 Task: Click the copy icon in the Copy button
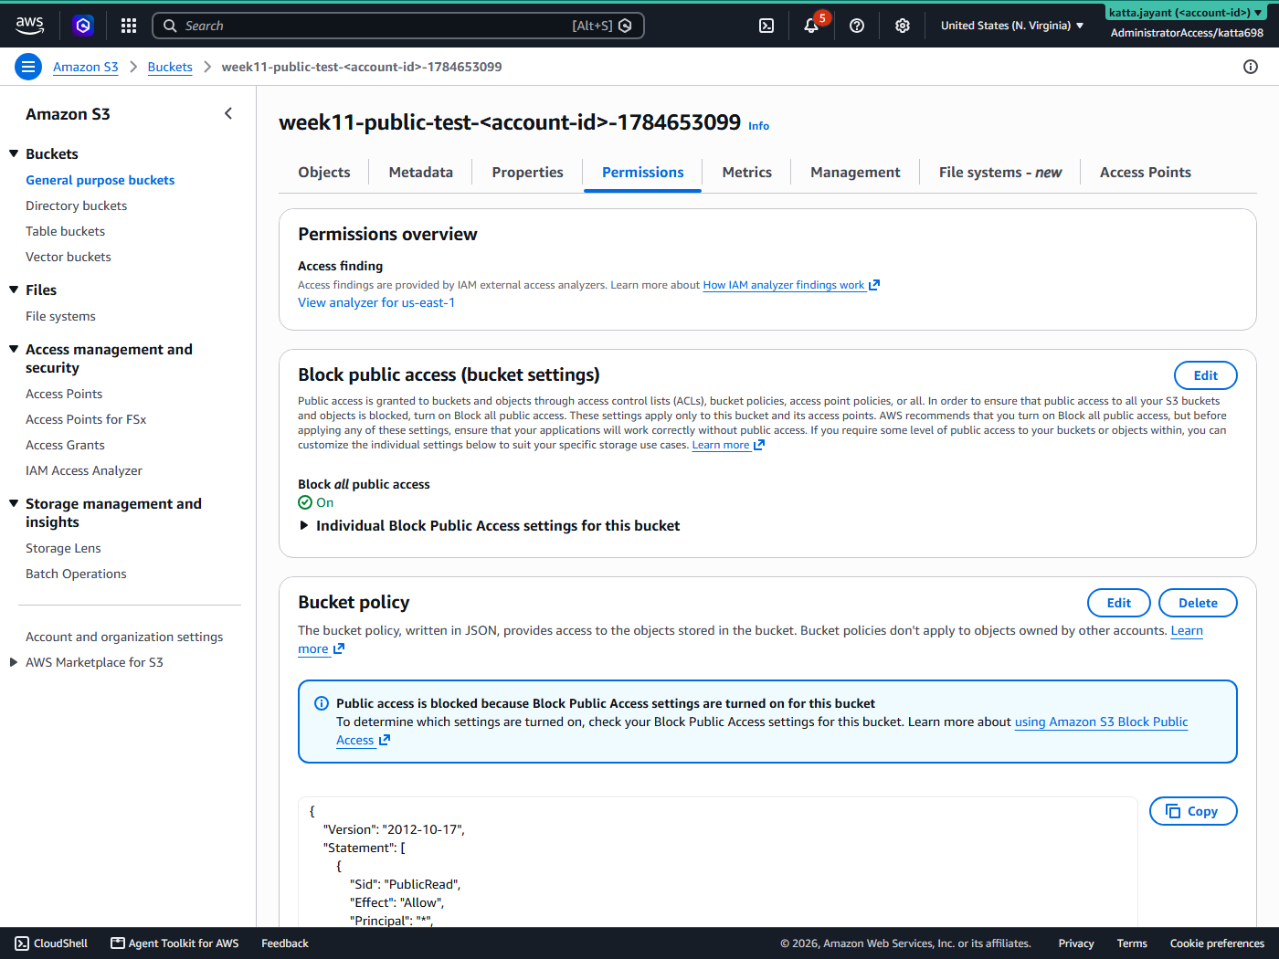click(1173, 811)
